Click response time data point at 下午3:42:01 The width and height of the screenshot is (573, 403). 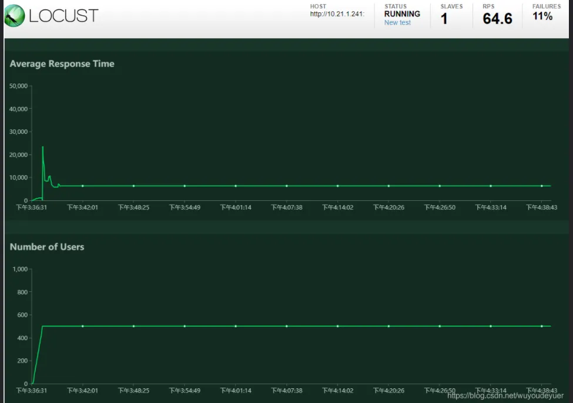[83, 186]
